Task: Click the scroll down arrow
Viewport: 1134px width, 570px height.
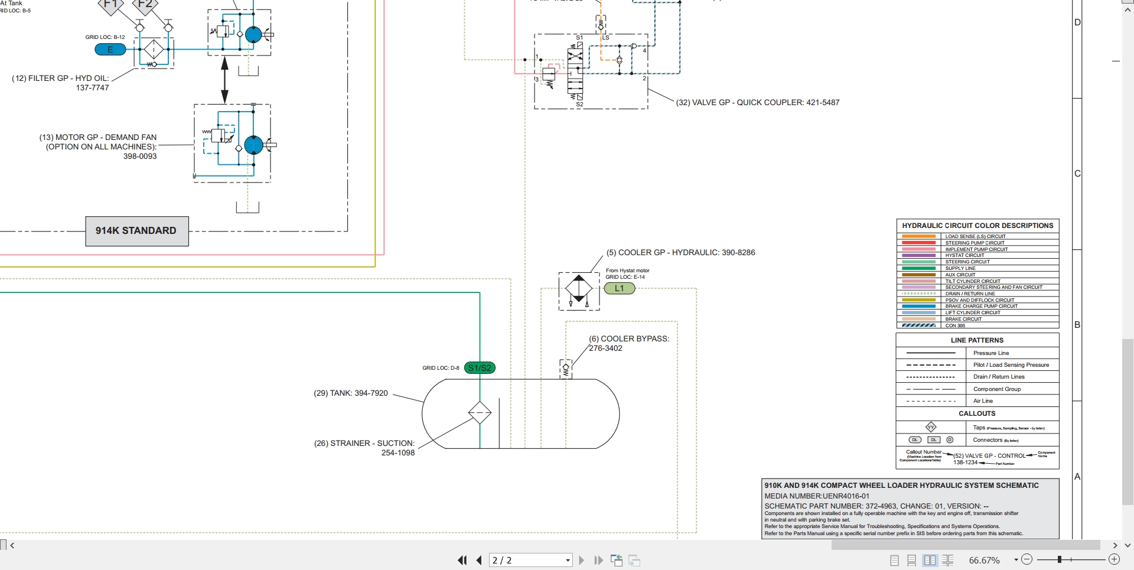Action: pos(1128,545)
